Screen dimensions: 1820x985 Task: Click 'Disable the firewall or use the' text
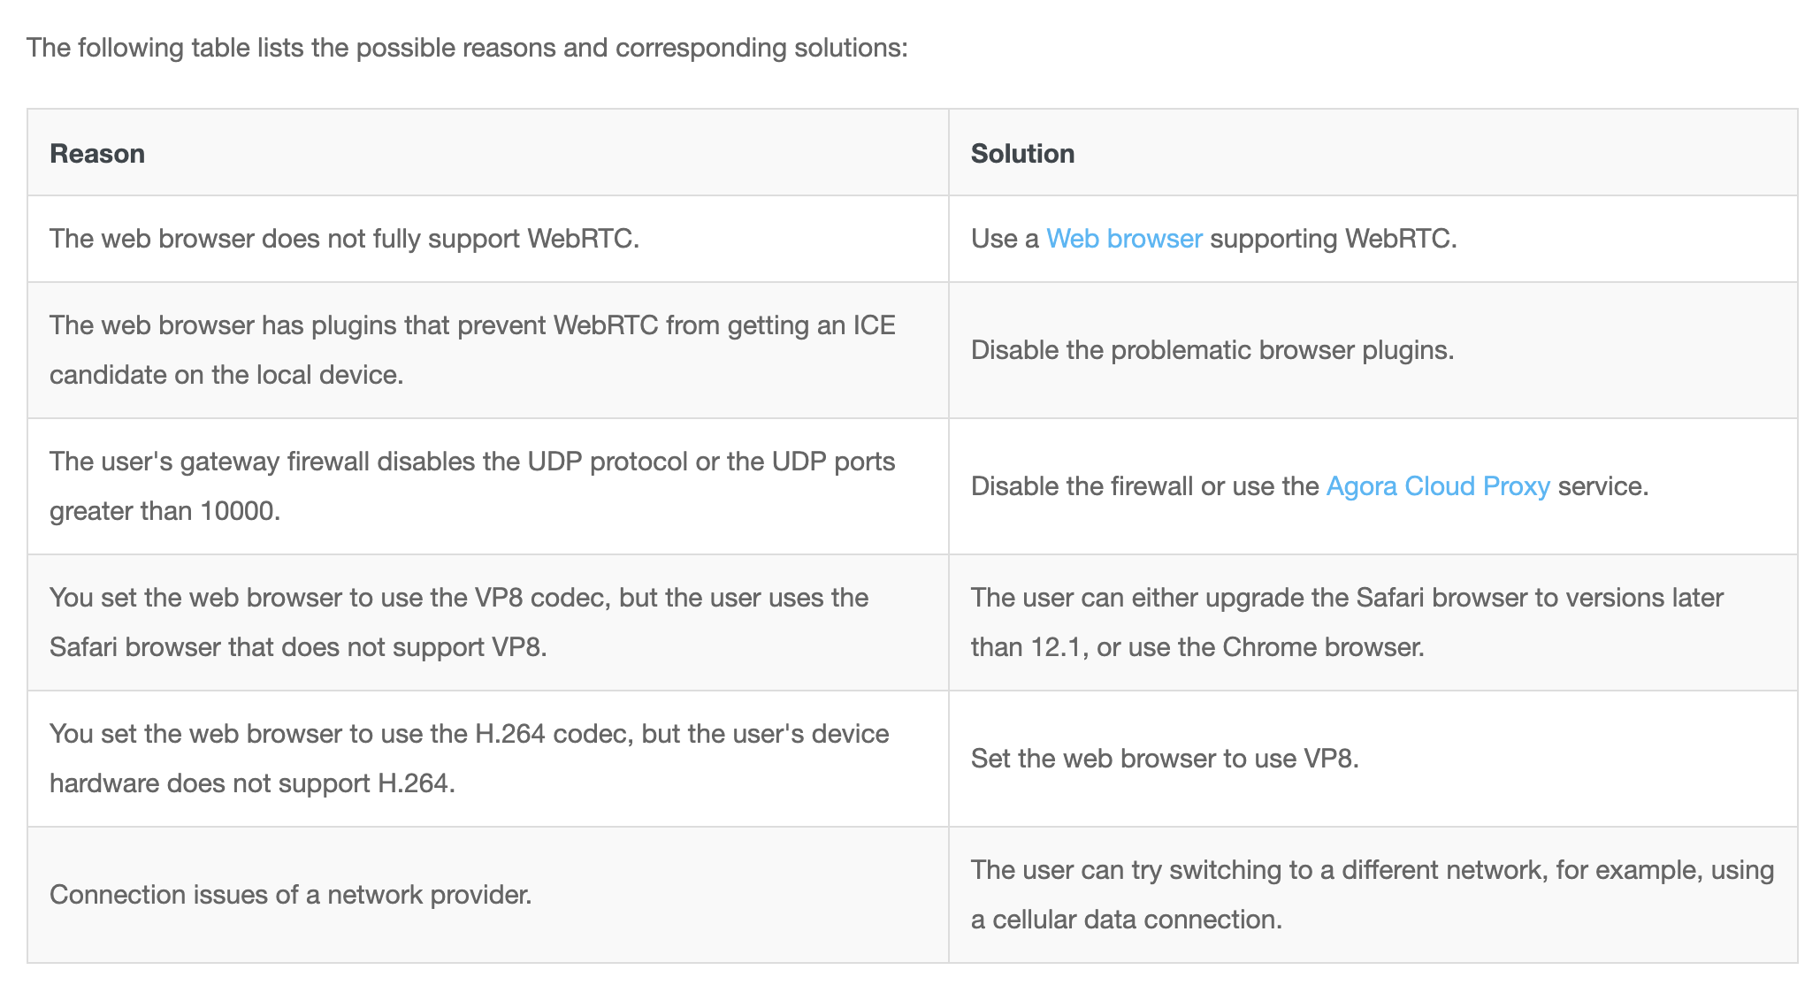1144,486
